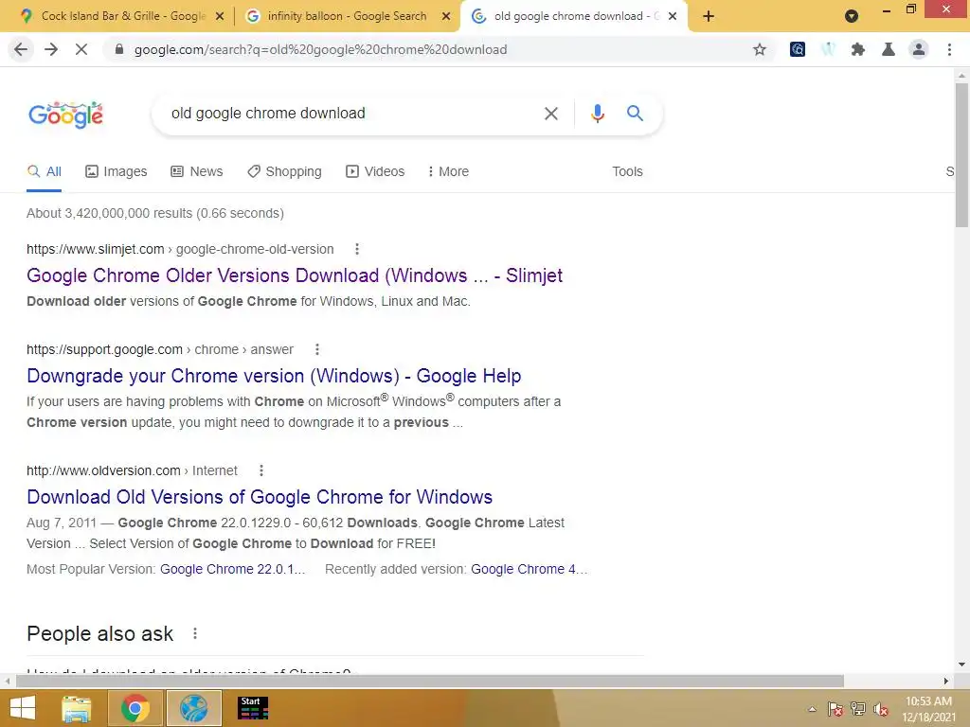Bookmark this page with the star icon
The image size is (970, 727).
[x=760, y=49]
